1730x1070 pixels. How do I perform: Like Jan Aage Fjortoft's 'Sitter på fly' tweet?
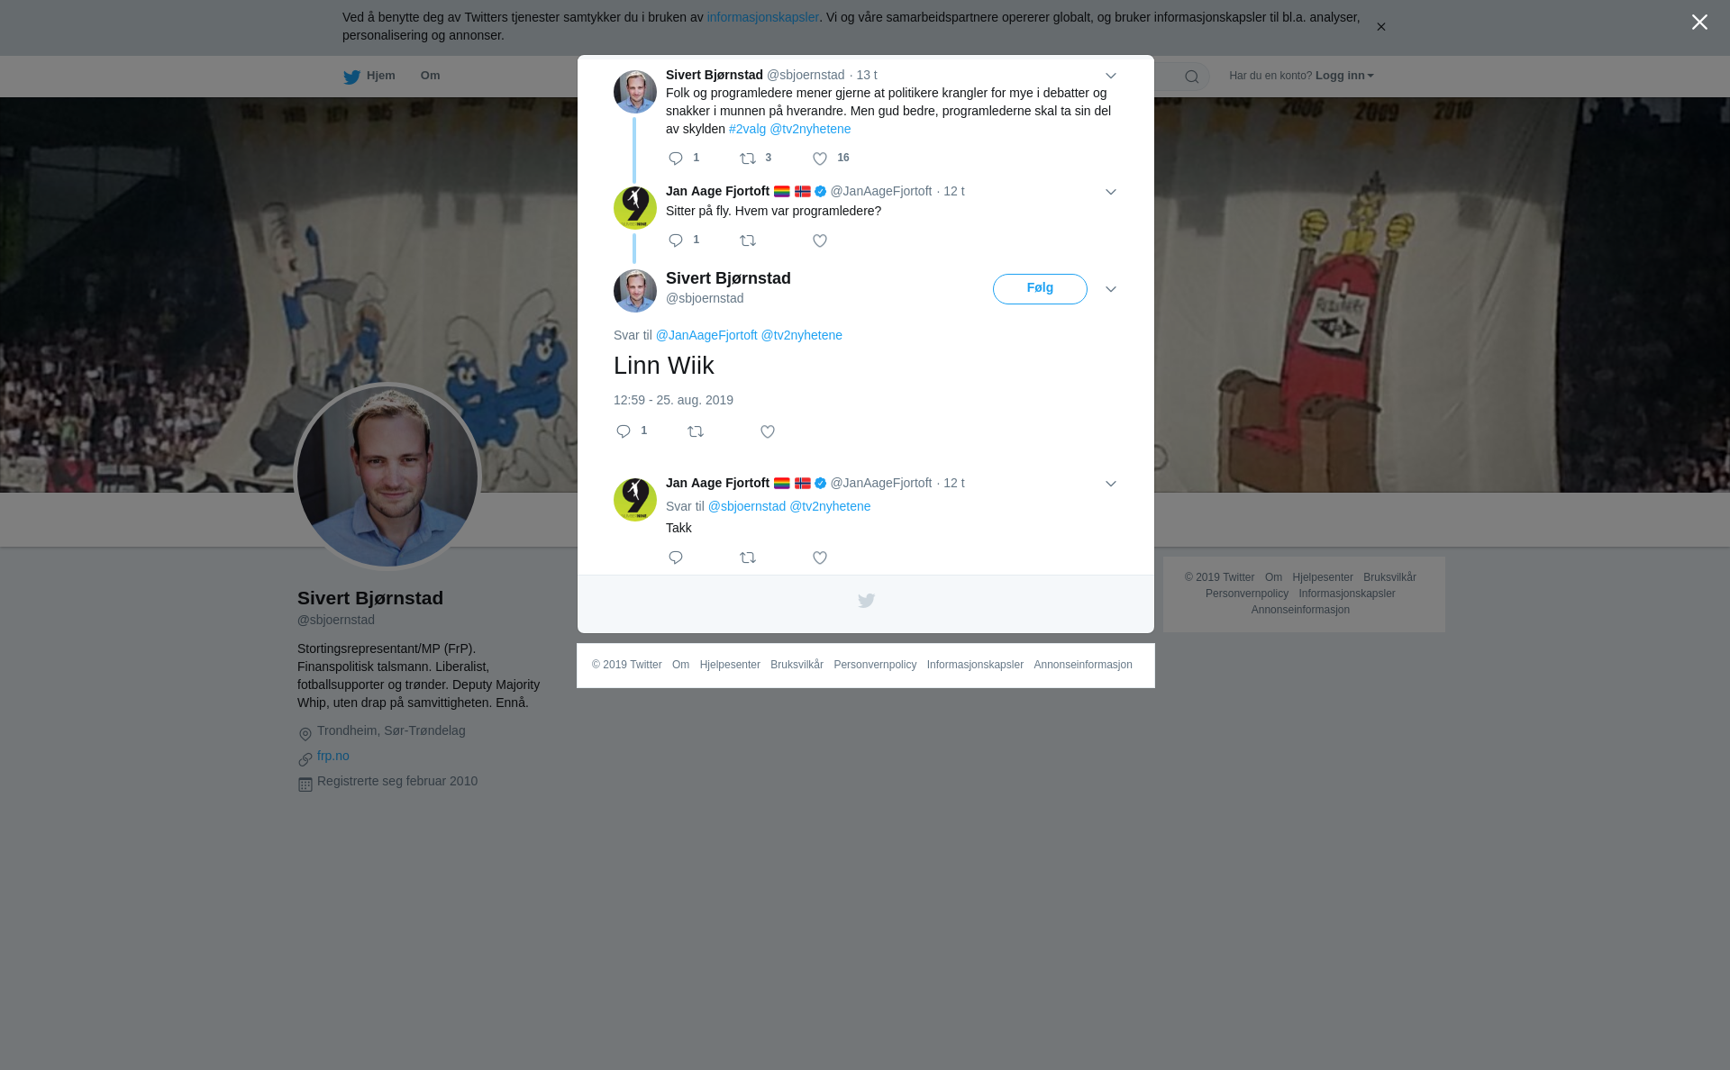click(x=820, y=240)
